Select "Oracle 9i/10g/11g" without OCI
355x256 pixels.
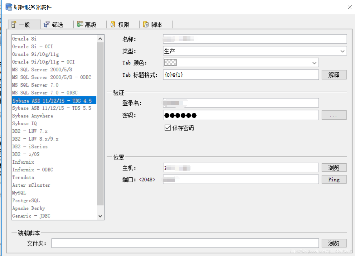[54, 54]
